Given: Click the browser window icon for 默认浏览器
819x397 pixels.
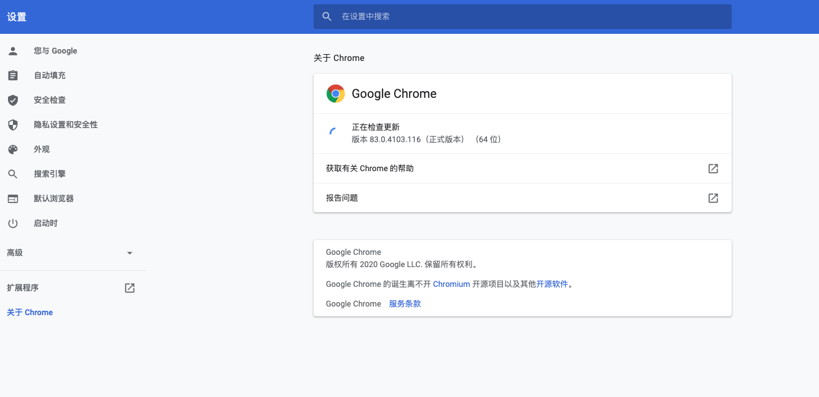Looking at the screenshot, I should click(x=13, y=199).
